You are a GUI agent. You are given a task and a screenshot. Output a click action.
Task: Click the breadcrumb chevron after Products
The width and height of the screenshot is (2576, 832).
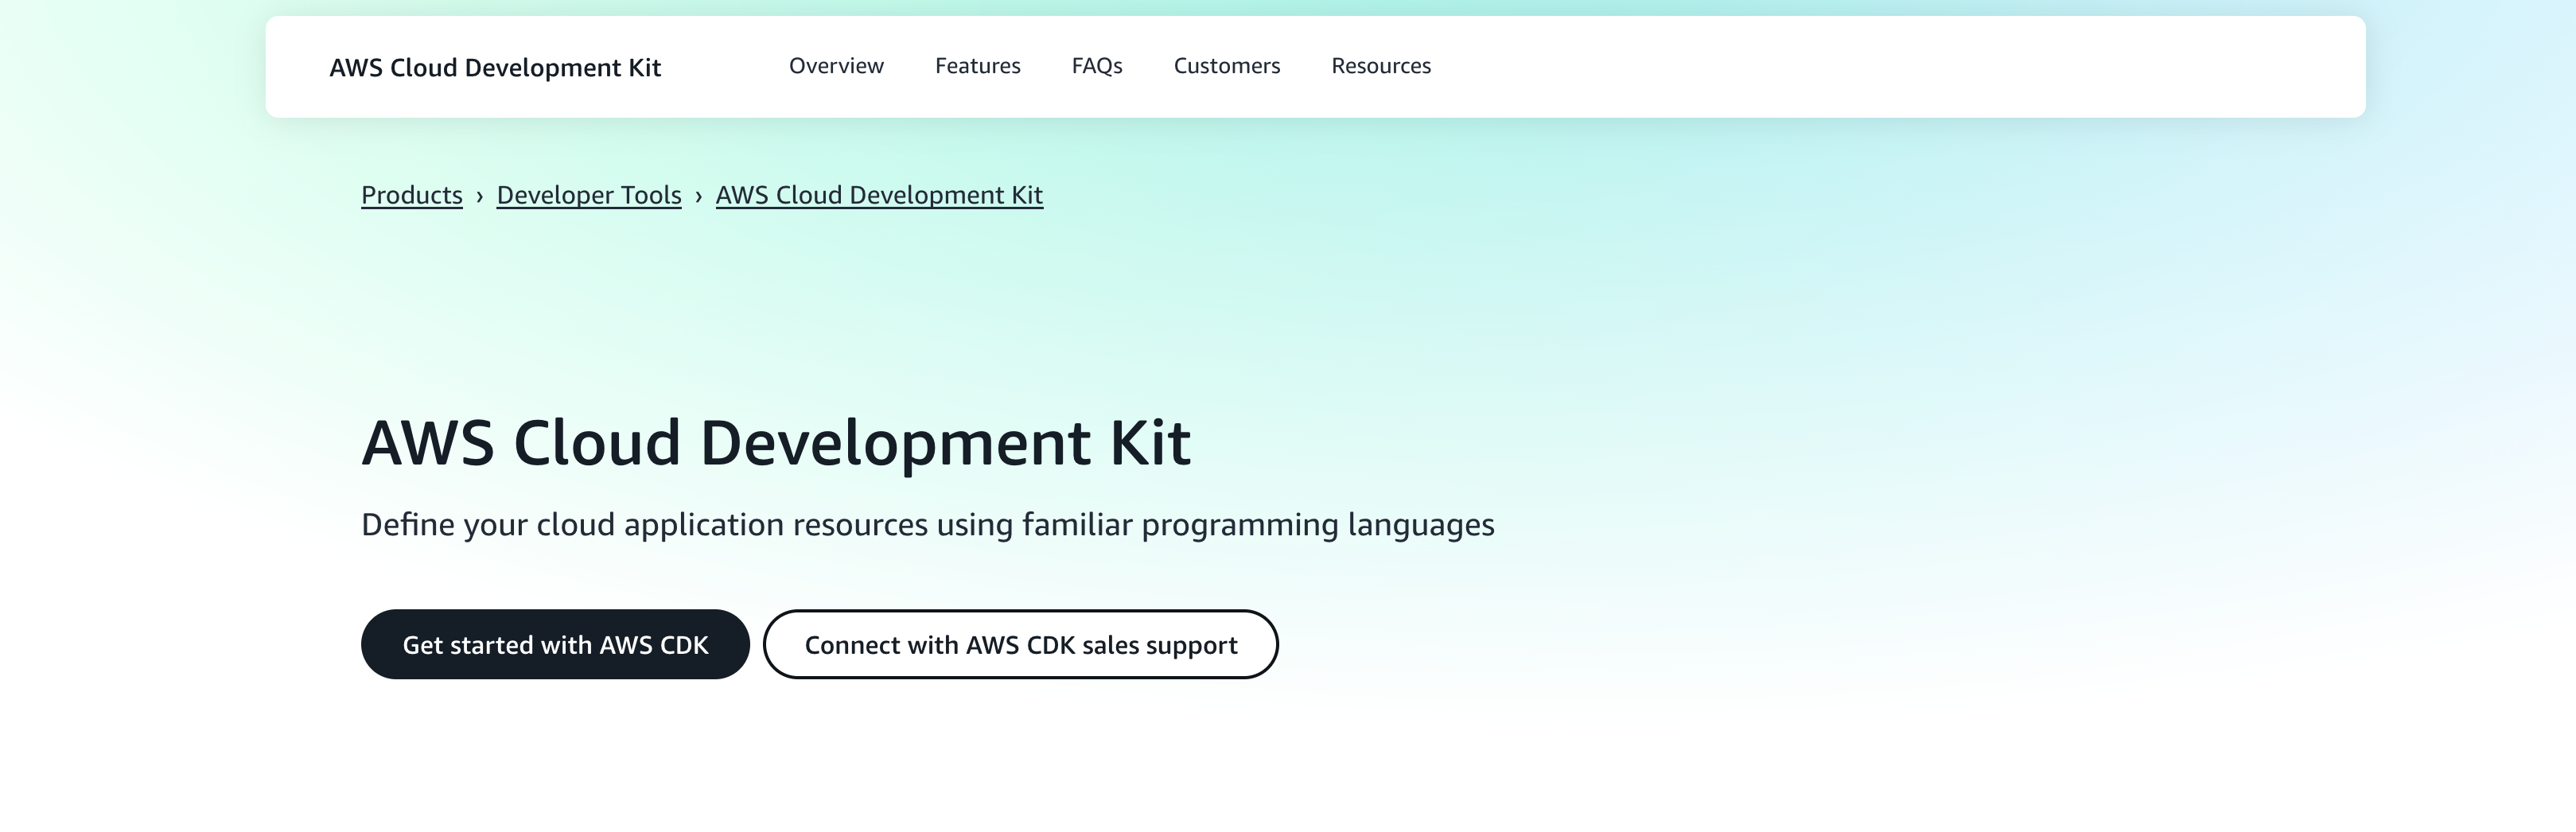pyautogui.click(x=480, y=195)
